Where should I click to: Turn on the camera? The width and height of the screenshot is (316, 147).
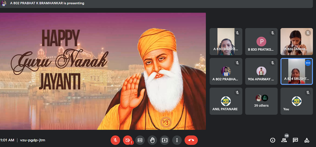[128, 140]
